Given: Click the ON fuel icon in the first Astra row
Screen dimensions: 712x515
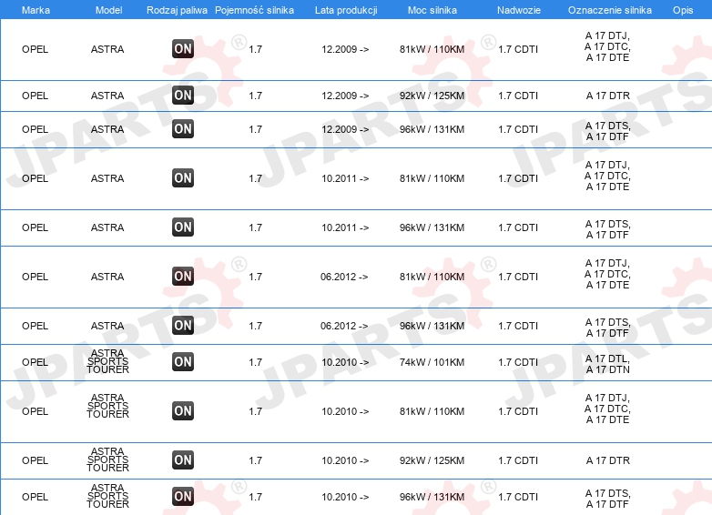Looking at the screenshot, I should coord(183,49).
